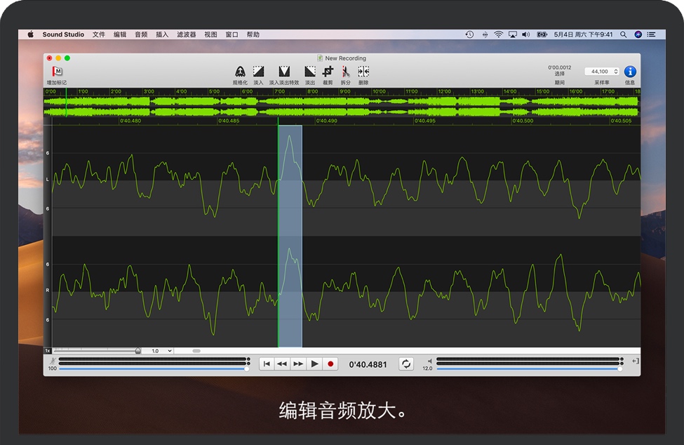684x445 pixels.
Task: Select the Crop (裁剪) tool icon
Action: click(x=328, y=72)
